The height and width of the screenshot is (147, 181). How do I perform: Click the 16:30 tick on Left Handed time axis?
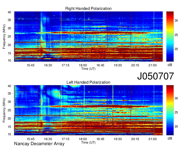(48, 139)
